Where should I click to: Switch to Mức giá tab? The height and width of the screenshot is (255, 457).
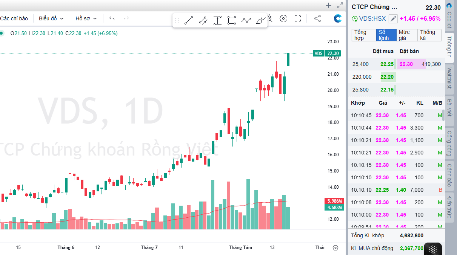[x=407, y=35]
